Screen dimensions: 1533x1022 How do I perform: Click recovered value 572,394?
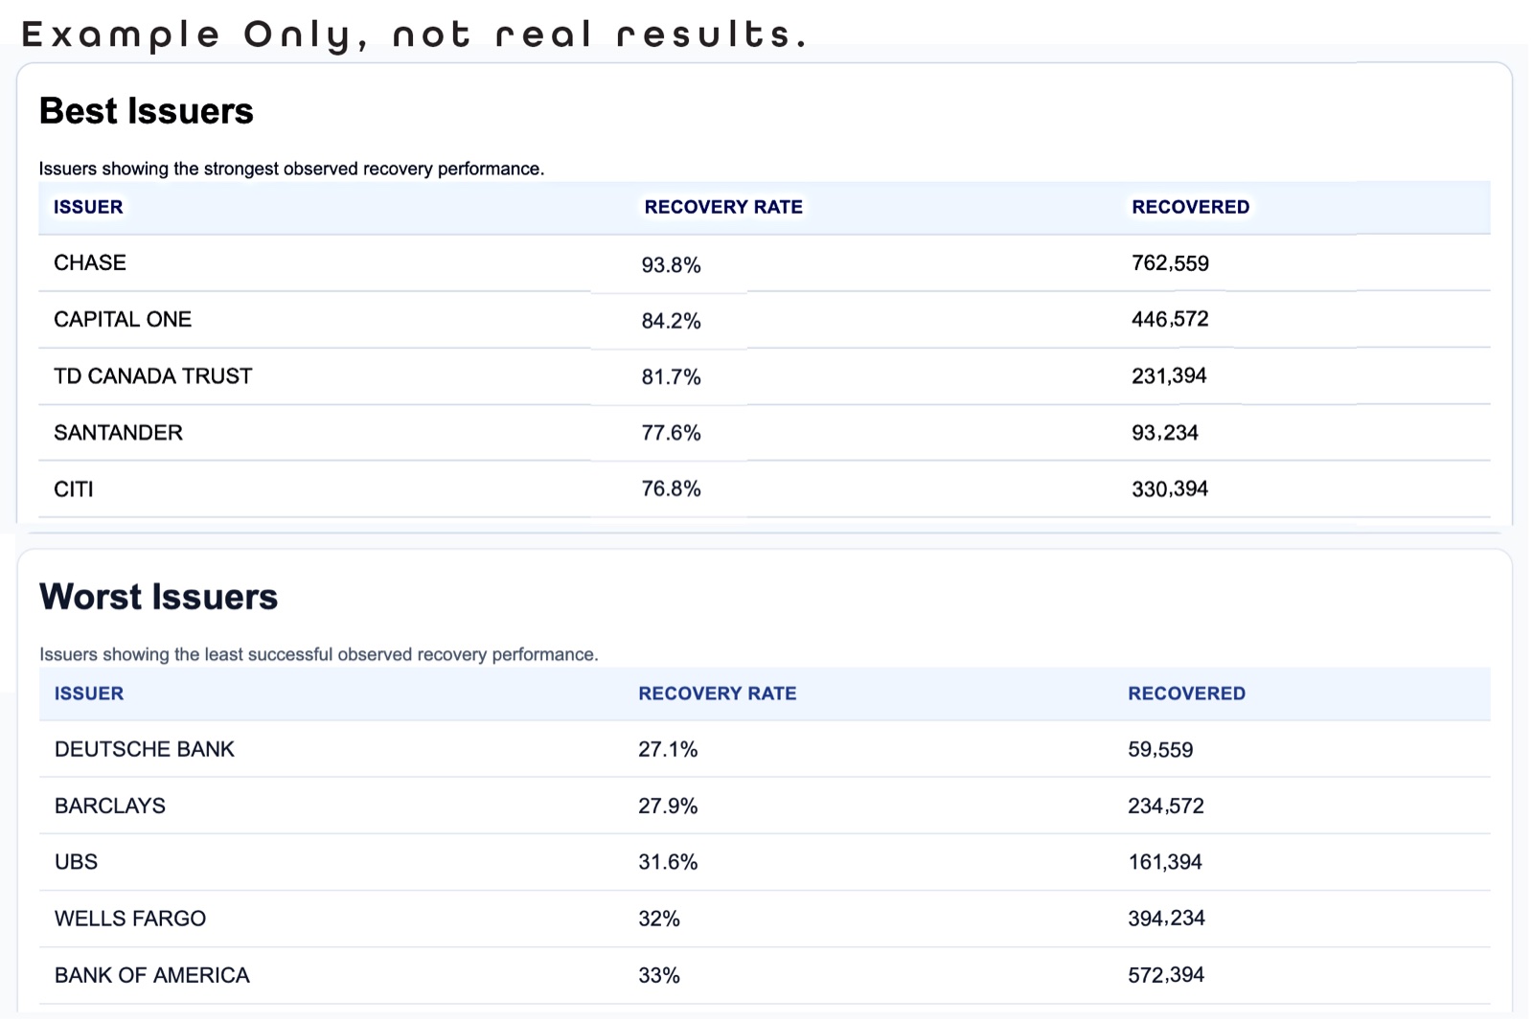coord(1166,974)
